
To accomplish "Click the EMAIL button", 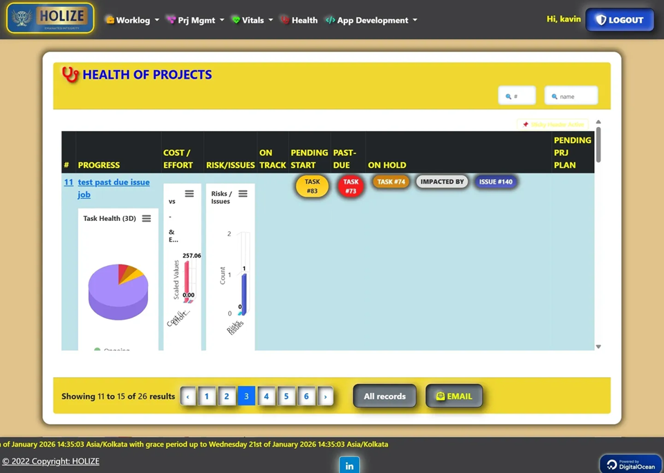I will pos(454,396).
